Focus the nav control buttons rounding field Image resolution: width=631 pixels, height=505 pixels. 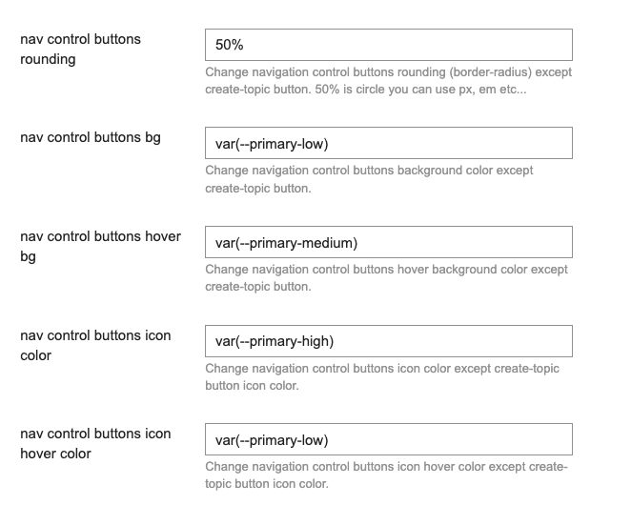click(x=389, y=45)
